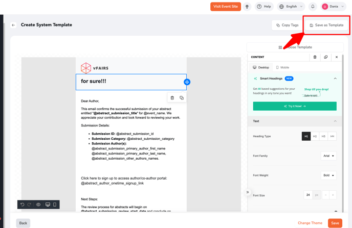
Task: Duplicate content using the panel copy icon
Action: [326, 57]
